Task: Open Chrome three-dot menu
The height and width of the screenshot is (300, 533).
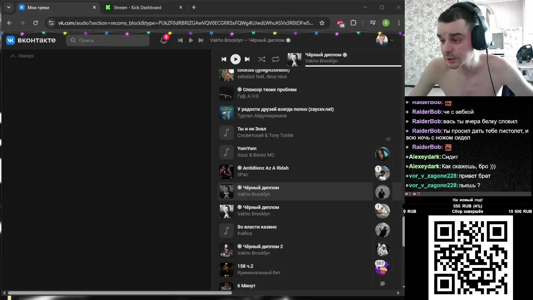Action: (399, 23)
